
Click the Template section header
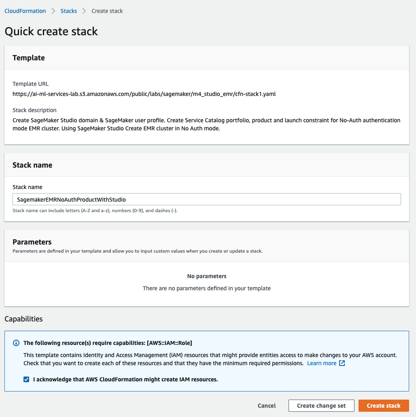coord(29,58)
